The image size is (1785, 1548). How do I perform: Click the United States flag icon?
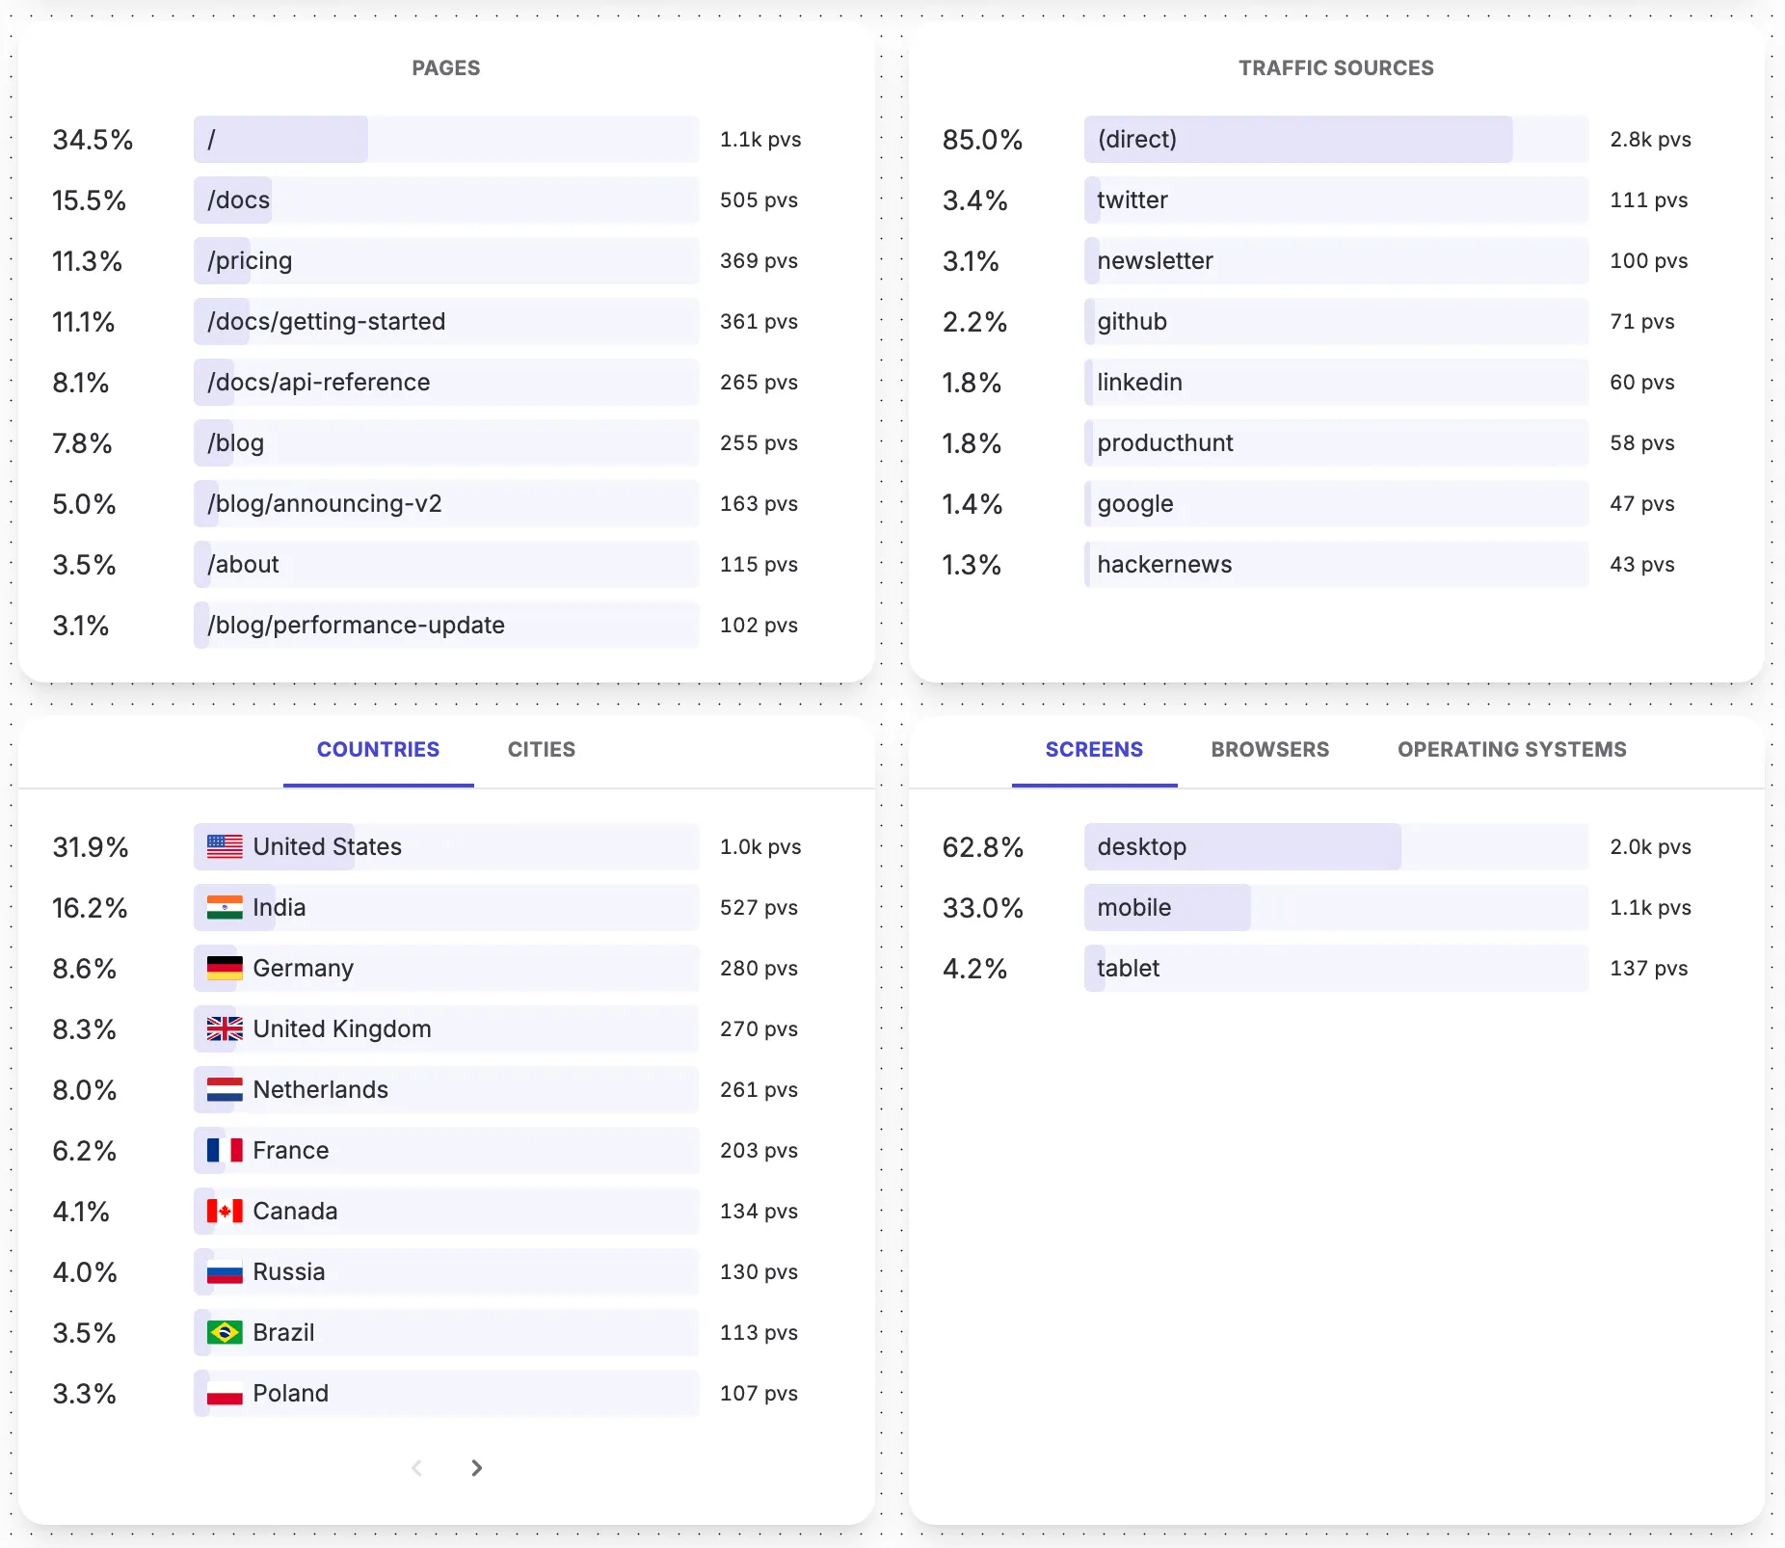pyautogui.click(x=225, y=847)
